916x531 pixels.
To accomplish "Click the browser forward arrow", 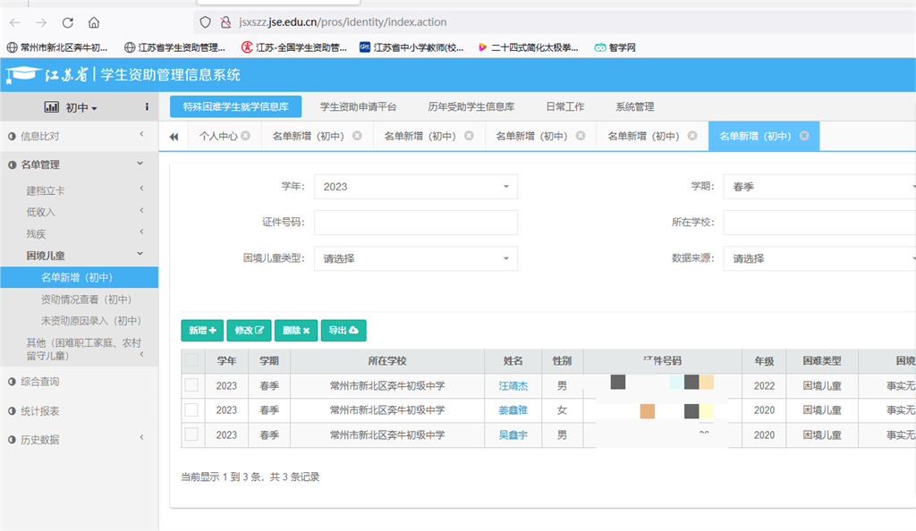I will (41, 22).
